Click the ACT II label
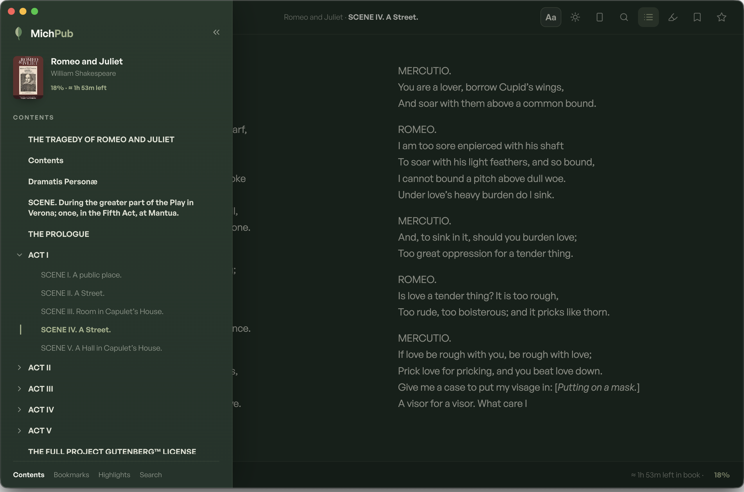The width and height of the screenshot is (744, 492). pyautogui.click(x=39, y=368)
